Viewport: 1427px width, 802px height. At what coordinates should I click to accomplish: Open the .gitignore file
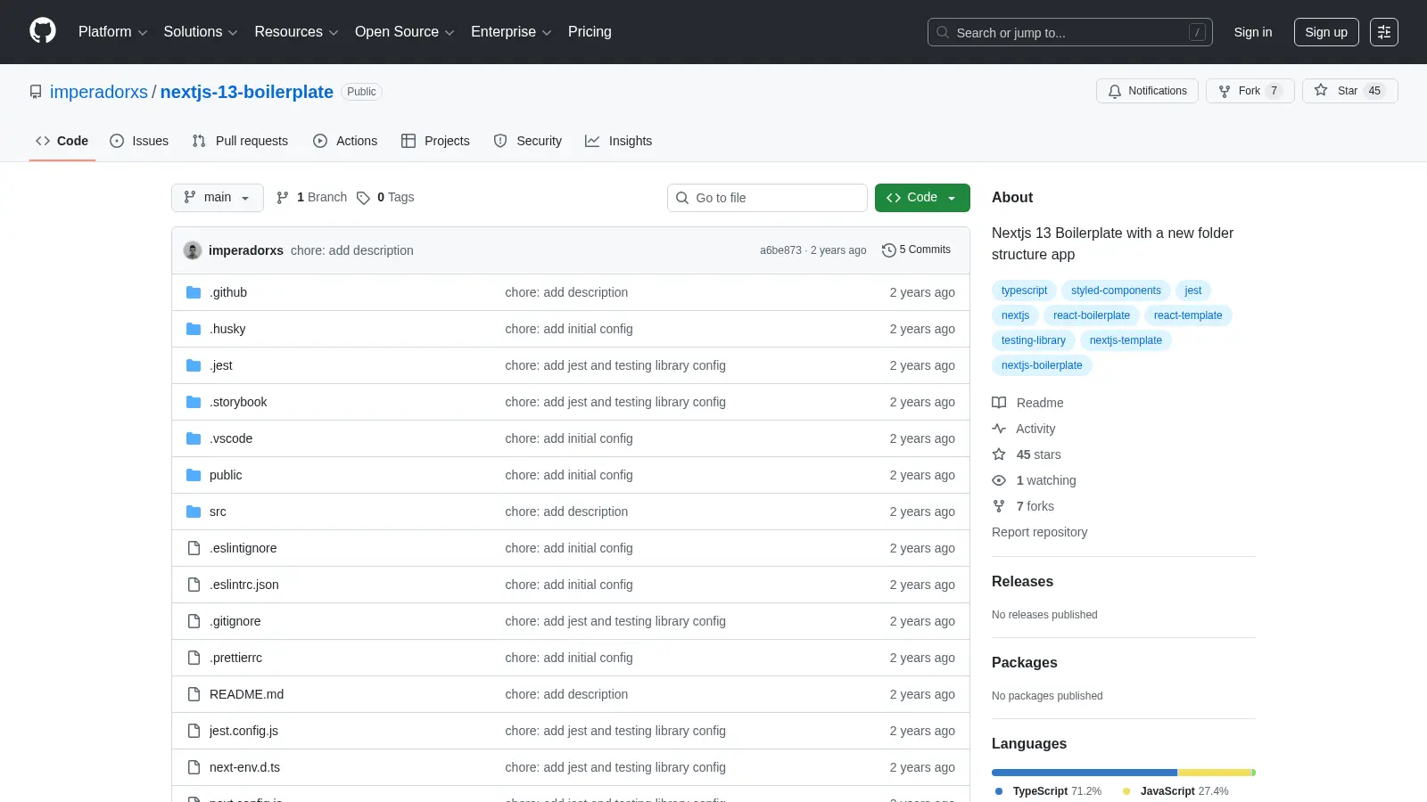tap(235, 621)
